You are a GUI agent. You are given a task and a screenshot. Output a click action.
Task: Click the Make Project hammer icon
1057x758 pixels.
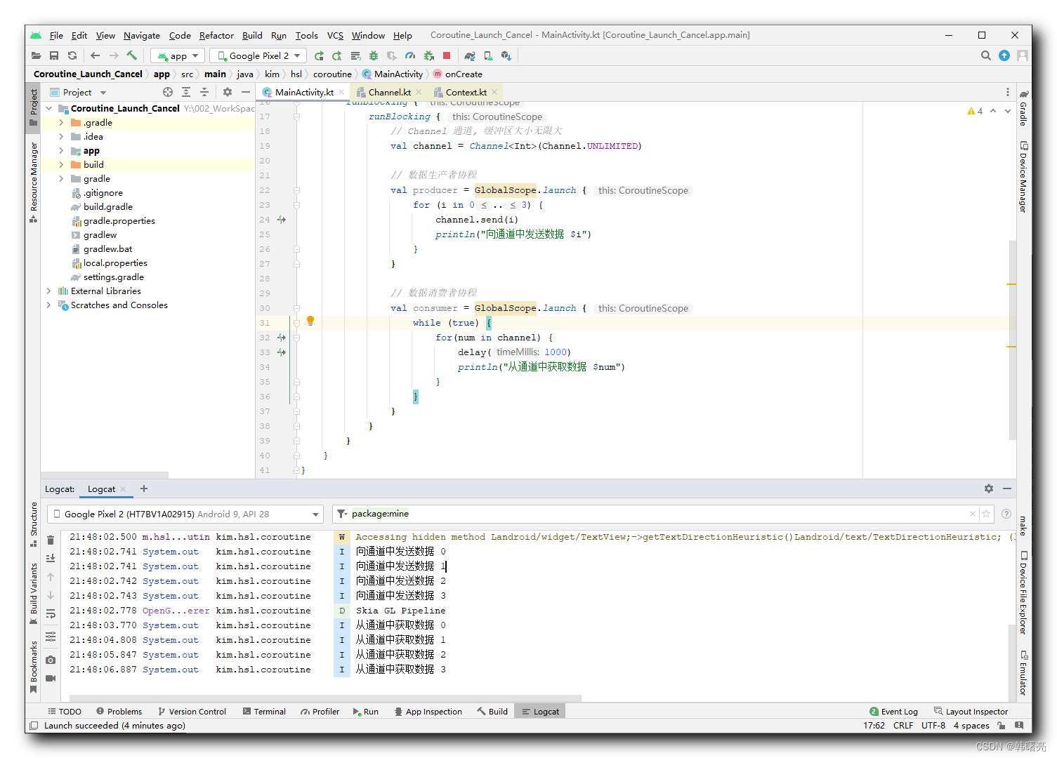(132, 55)
